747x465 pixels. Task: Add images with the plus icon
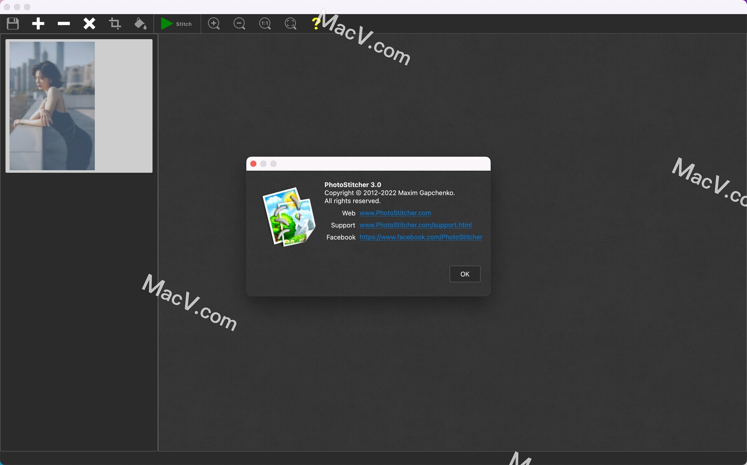point(38,24)
